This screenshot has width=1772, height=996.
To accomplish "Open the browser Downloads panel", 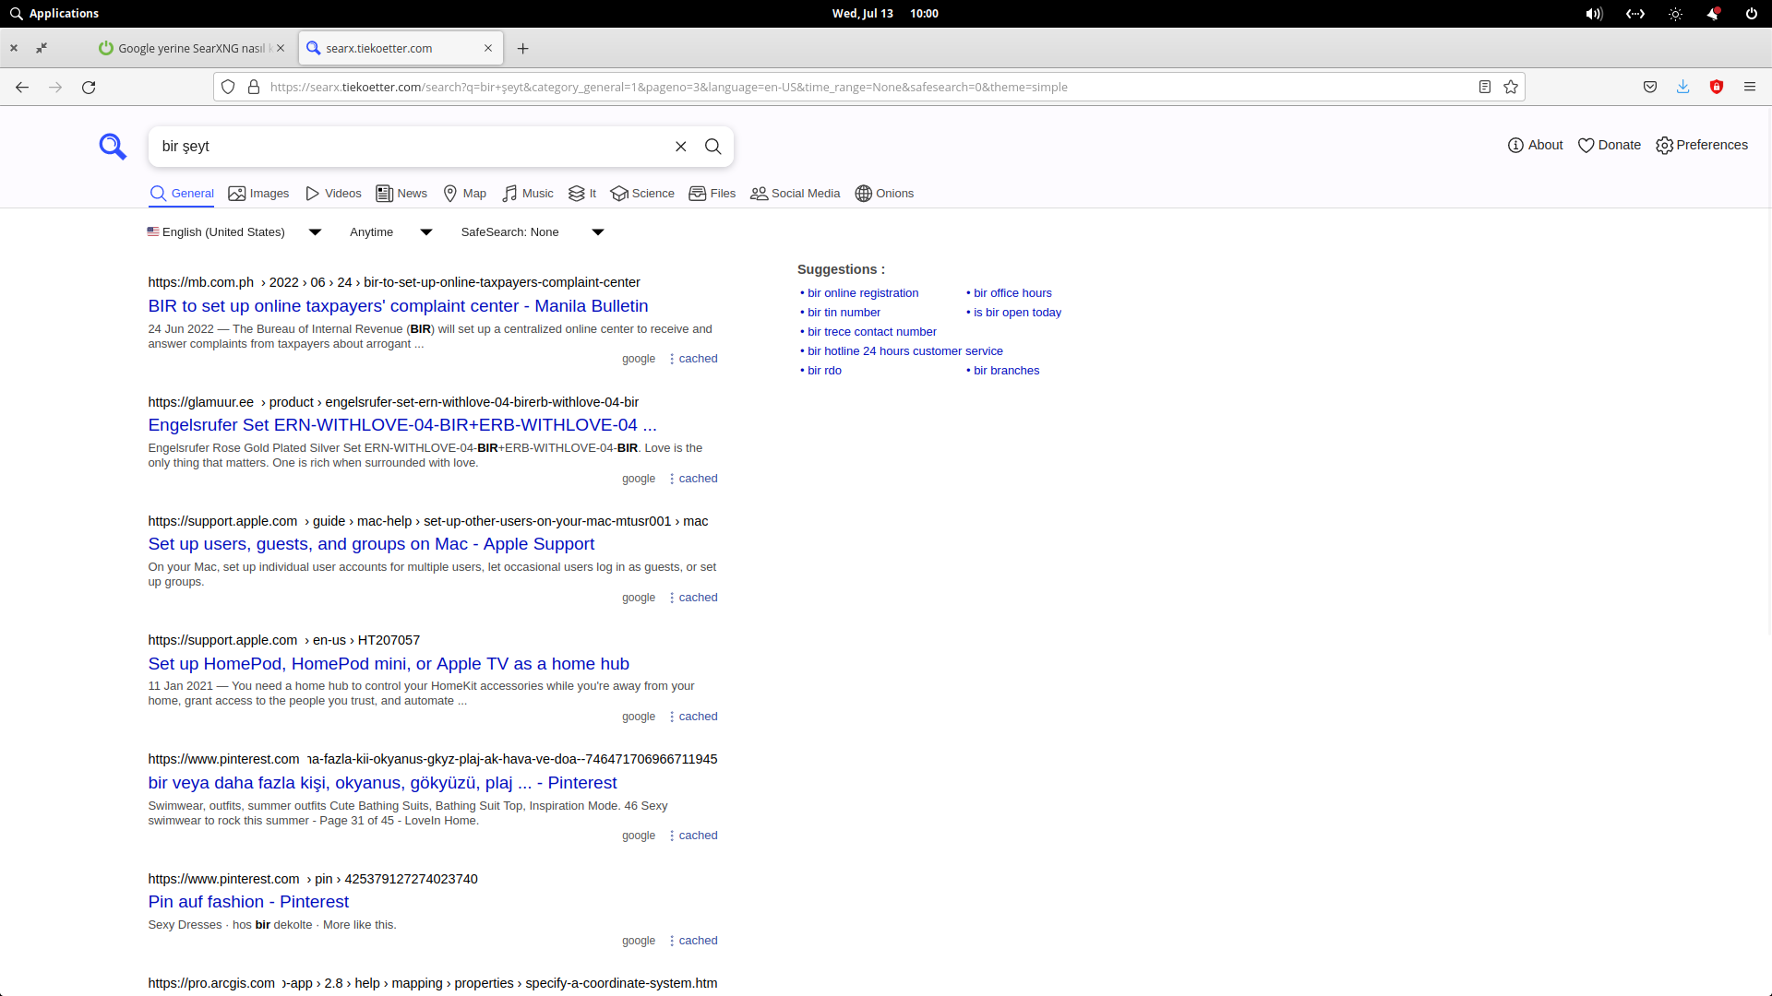I will point(1682,87).
